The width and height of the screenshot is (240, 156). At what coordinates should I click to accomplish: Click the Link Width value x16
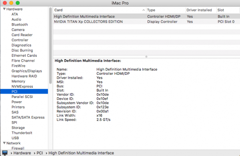tap(99, 116)
